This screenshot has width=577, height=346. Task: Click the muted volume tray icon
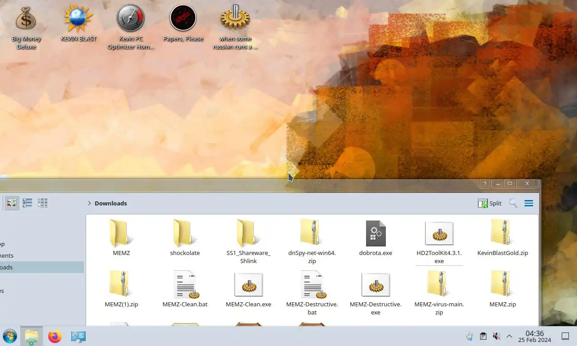pos(496,336)
